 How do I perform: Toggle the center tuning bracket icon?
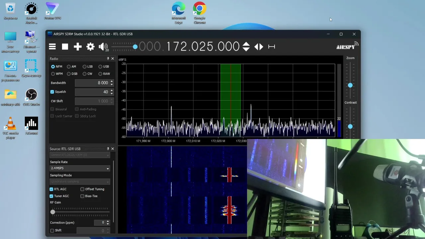[x=272, y=47]
